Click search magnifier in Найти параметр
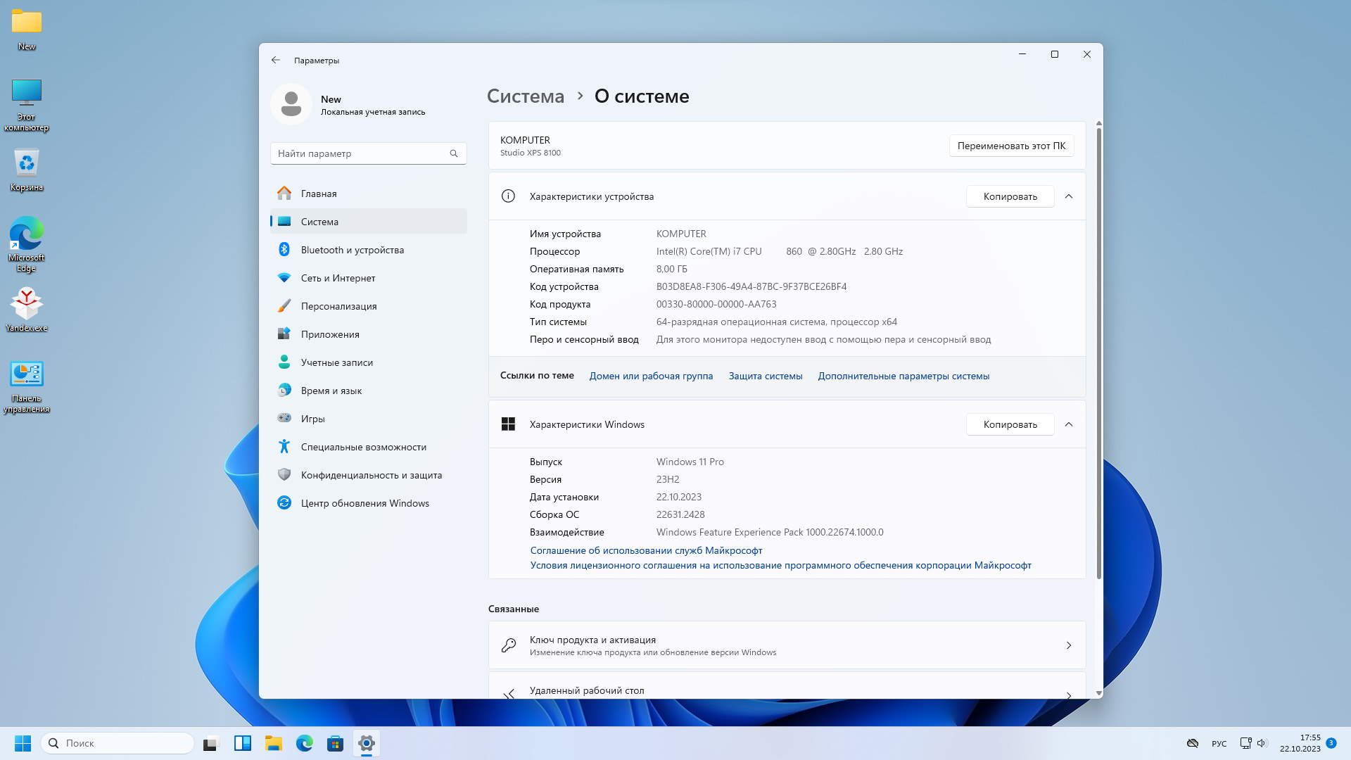 point(454,153)
